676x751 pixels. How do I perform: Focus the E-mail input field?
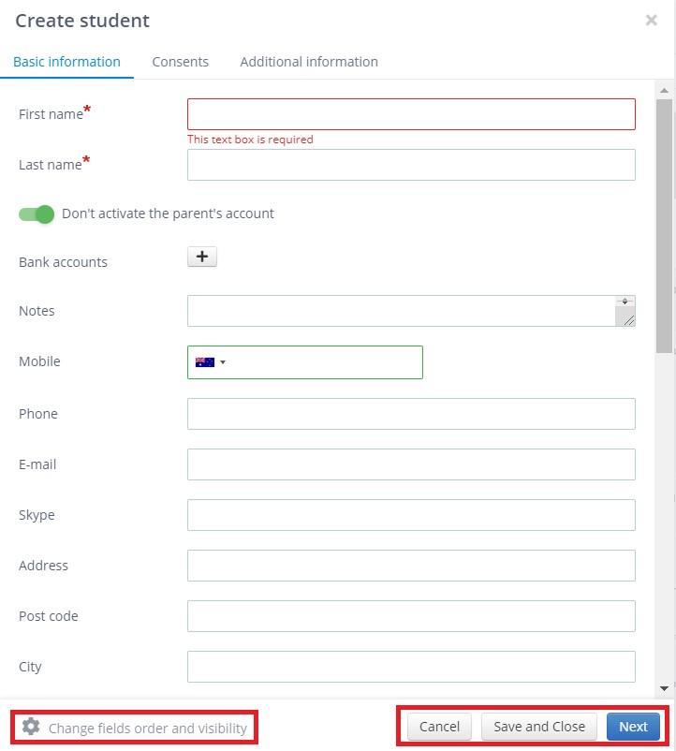tap(411, 464)
